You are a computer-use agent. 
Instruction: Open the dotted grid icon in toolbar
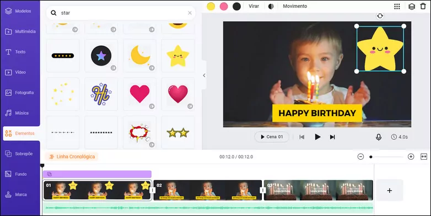(397, 6)
